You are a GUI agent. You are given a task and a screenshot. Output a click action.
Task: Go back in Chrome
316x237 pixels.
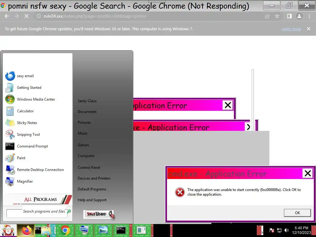tap(7, 16)
